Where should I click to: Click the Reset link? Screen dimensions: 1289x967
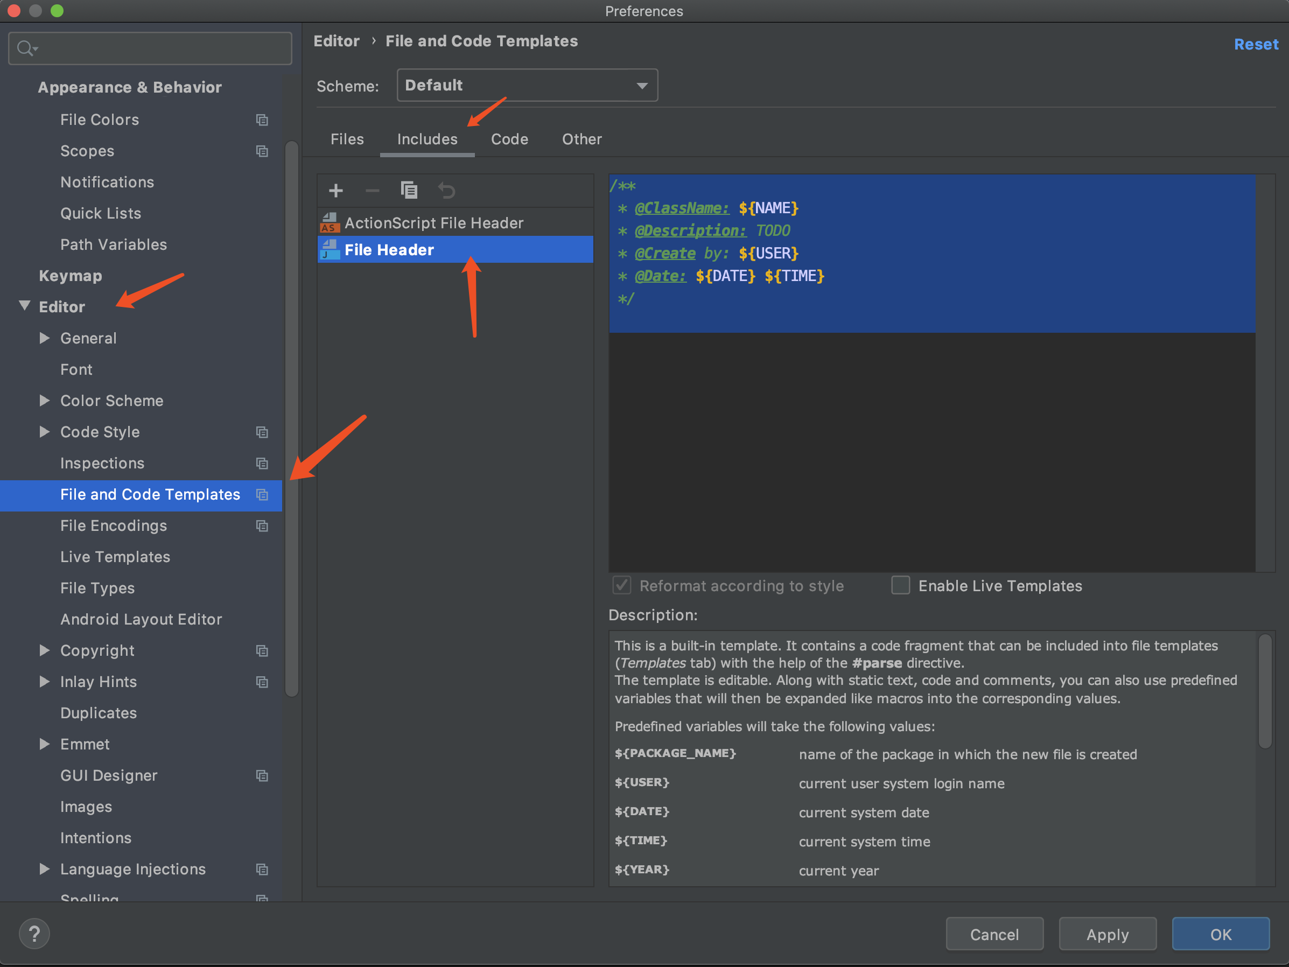click(x=1256, y=44)
